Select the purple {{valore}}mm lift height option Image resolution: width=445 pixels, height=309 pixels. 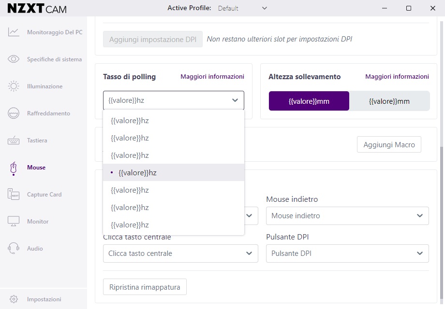point(309,101)
